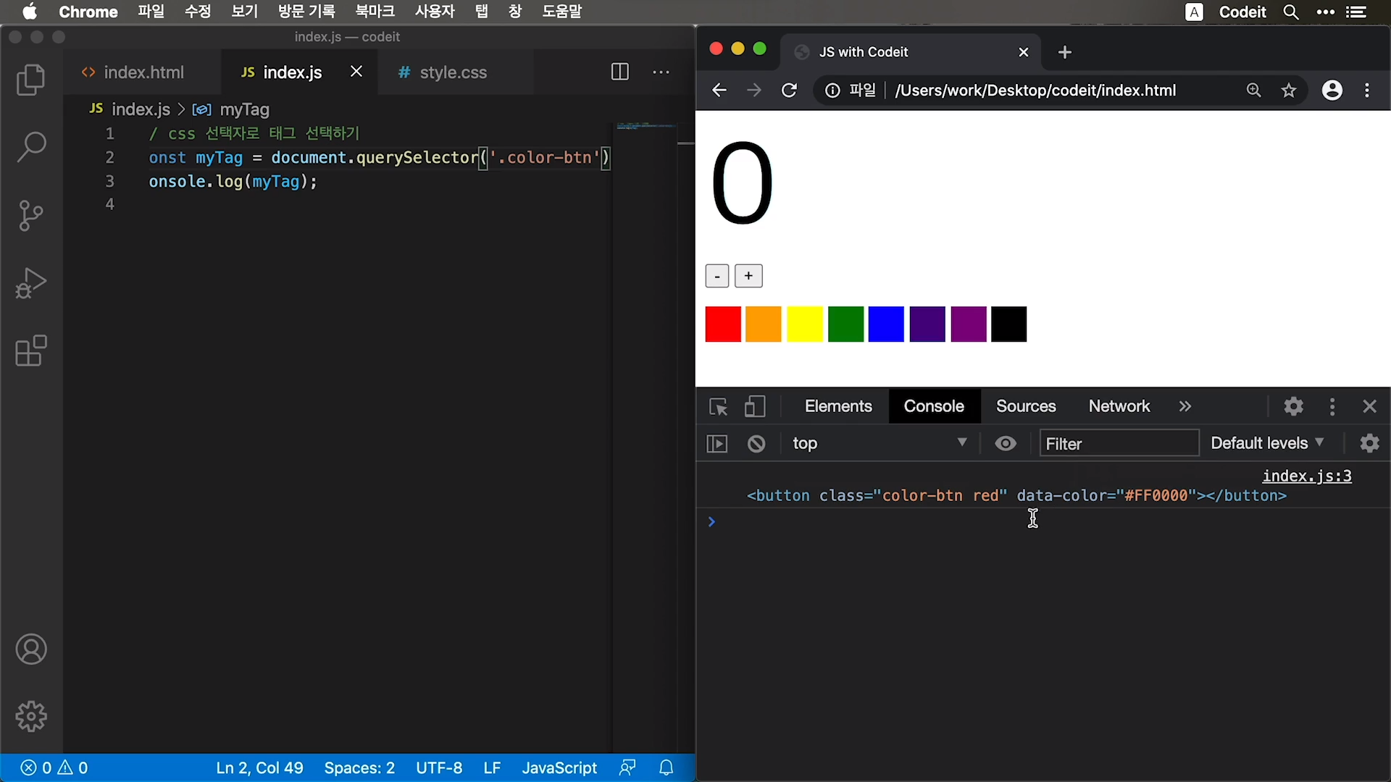Click DevTools inspect element picker icon
This screenshot has height=782, width=1391.
click(718, 407)
